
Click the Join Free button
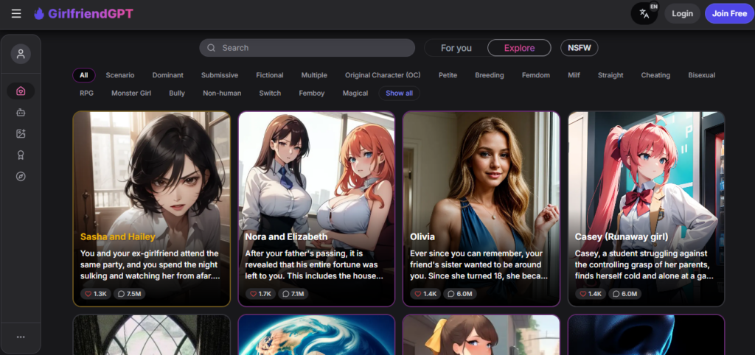729,13
